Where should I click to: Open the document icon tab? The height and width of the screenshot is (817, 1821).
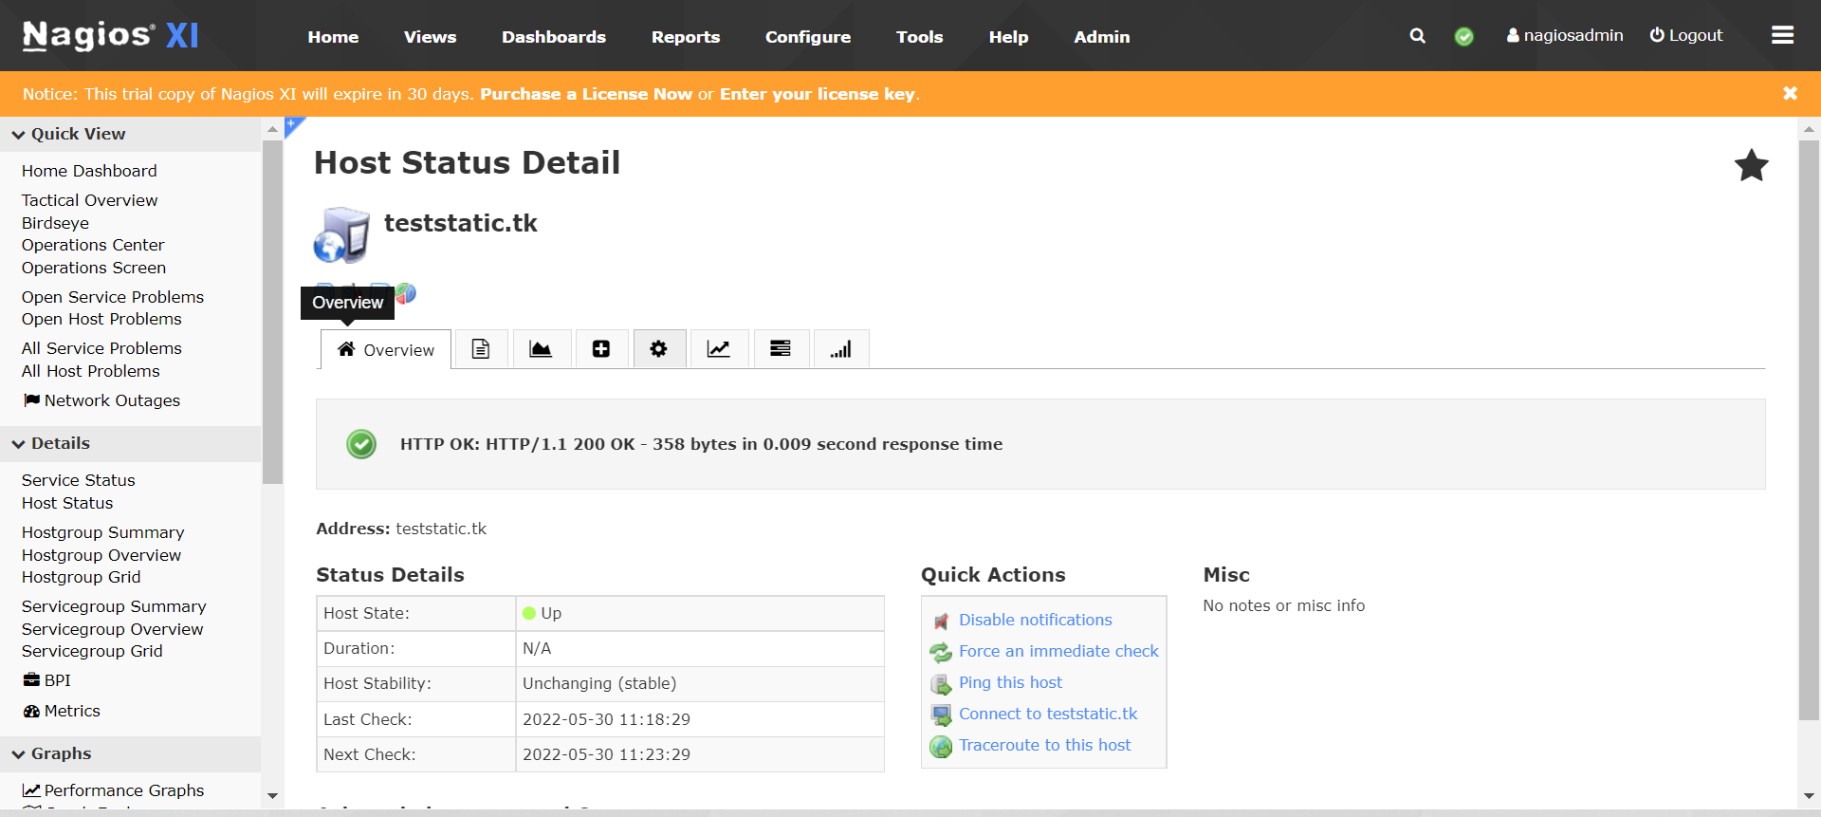tap(481, 349)
